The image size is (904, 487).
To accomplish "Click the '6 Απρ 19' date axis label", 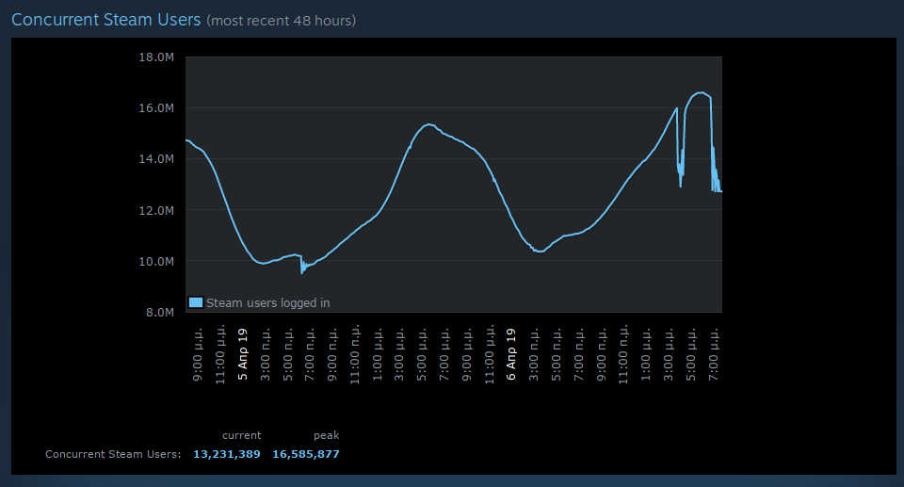I will pyautogui.click(x=511, y=354).
